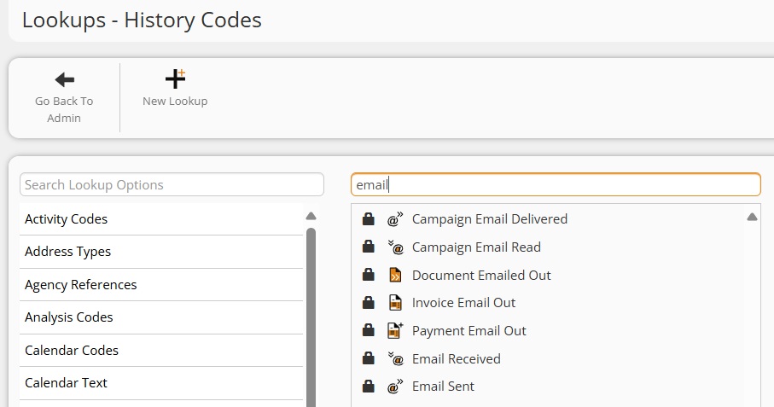Select the Analysis Codes lookup
Screen dimensions: 774x407
pos(161,317)
